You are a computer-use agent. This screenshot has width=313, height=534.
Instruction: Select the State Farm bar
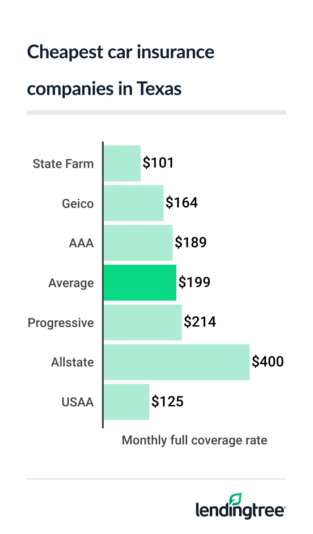coord(122,164)
